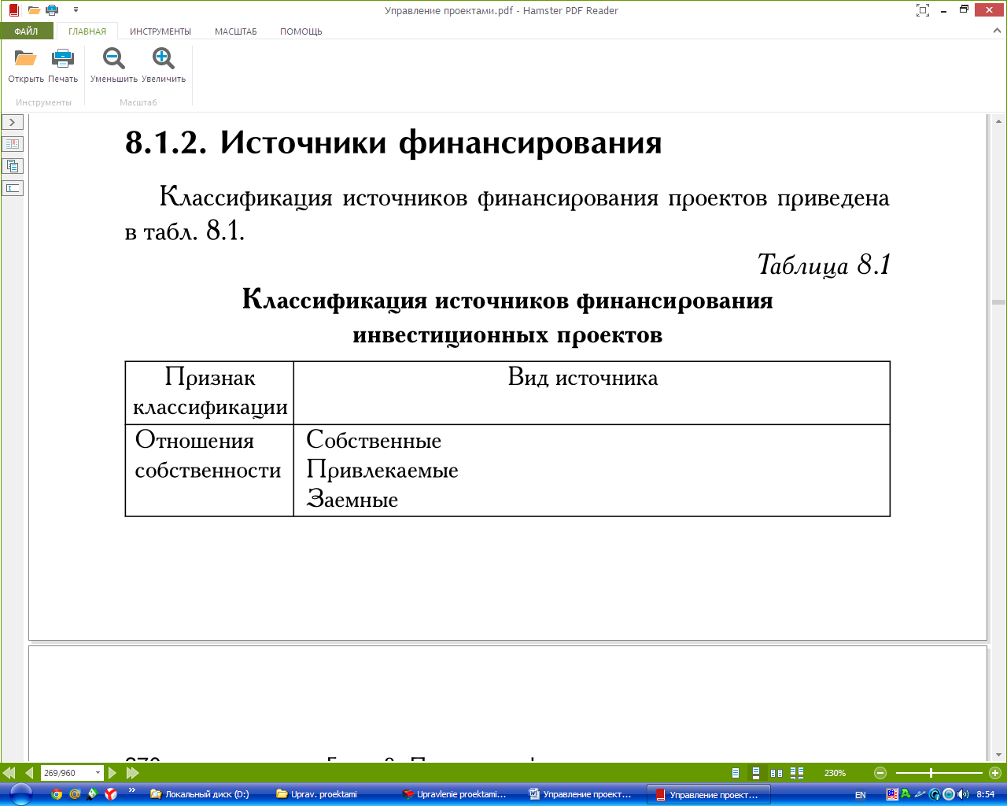Switch to Upravlenie proektami taskbar window
The height and width of the screenshot is (806, 1007).
(456, 794)
